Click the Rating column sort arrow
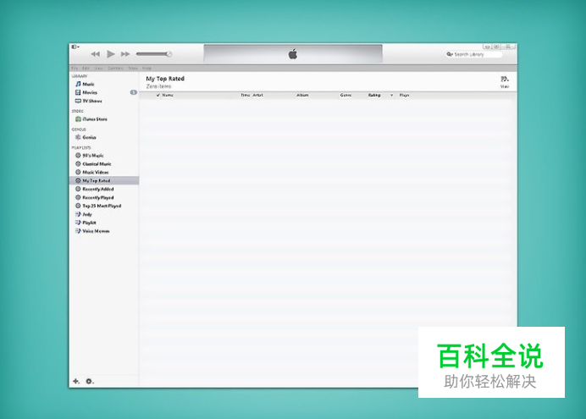Screen dimensions: 586x419 pos(392,95)
